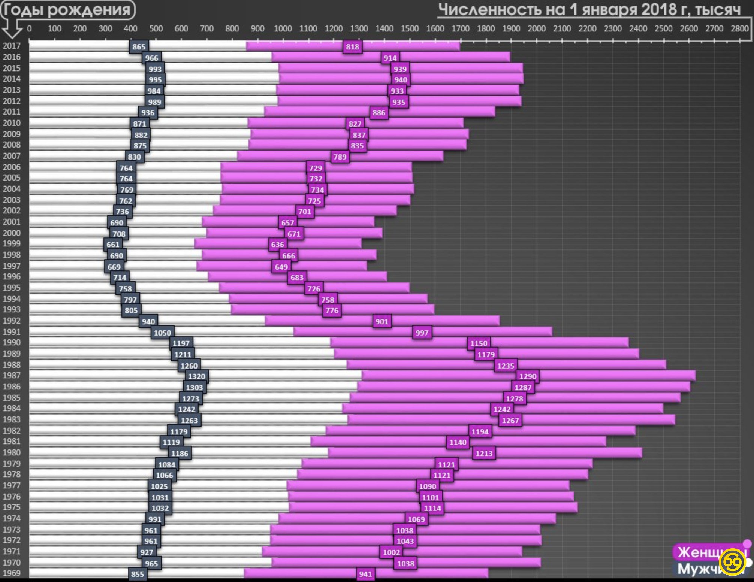Select the 865 men label for 2017

[x=139, y=47]
